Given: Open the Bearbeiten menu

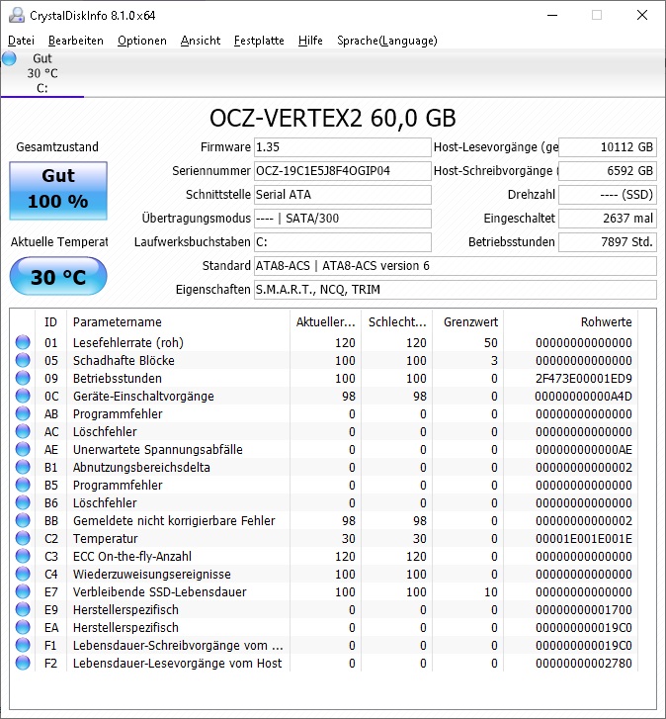Looking at the screenshot, I should click(75, 41).
